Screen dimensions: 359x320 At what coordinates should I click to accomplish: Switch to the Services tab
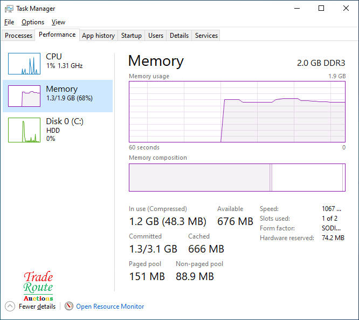(x=206, y=36)
